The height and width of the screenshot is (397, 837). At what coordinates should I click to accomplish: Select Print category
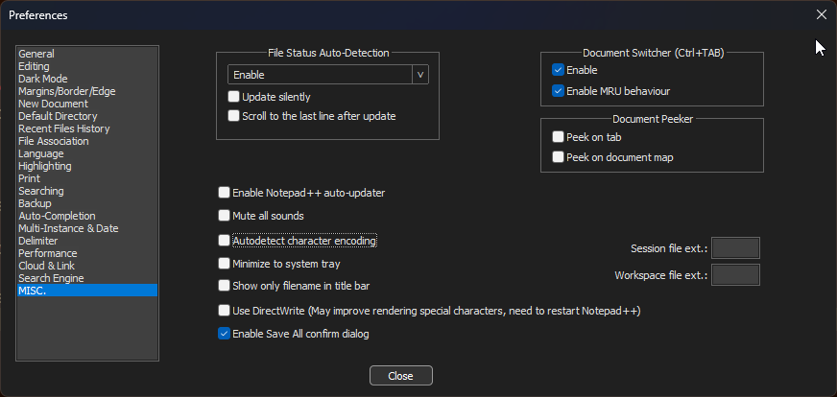tap(87, 178)
